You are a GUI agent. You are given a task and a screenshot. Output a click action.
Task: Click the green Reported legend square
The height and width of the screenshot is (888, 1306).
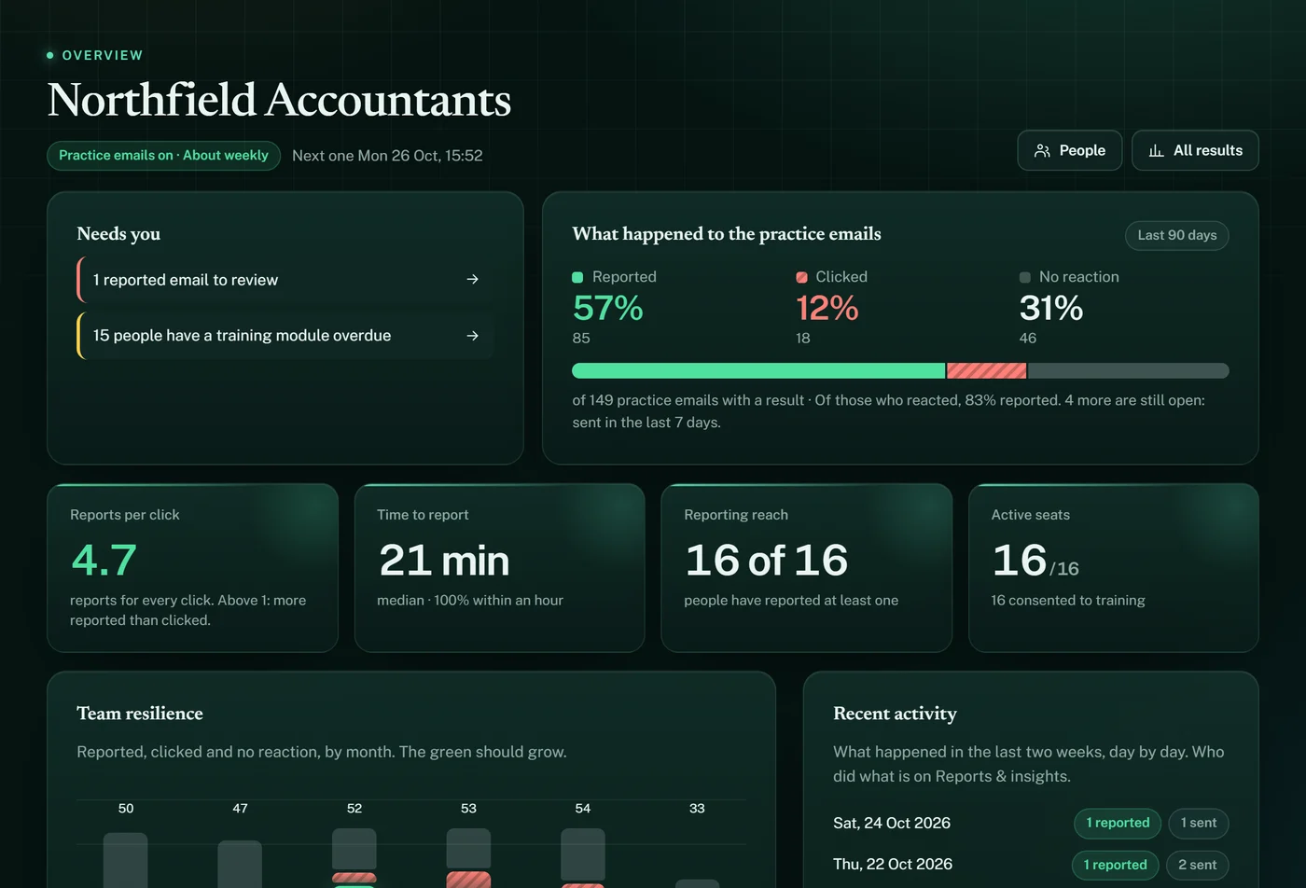pyautogui.click(x=577, y=277)
